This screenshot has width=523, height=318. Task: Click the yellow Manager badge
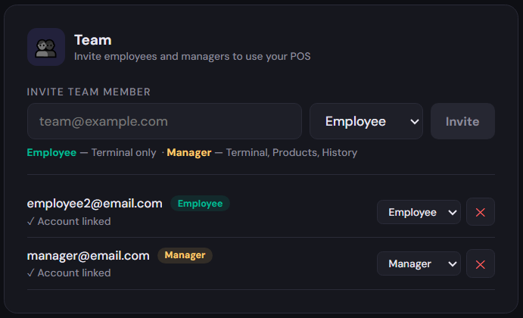coord(185,255)
